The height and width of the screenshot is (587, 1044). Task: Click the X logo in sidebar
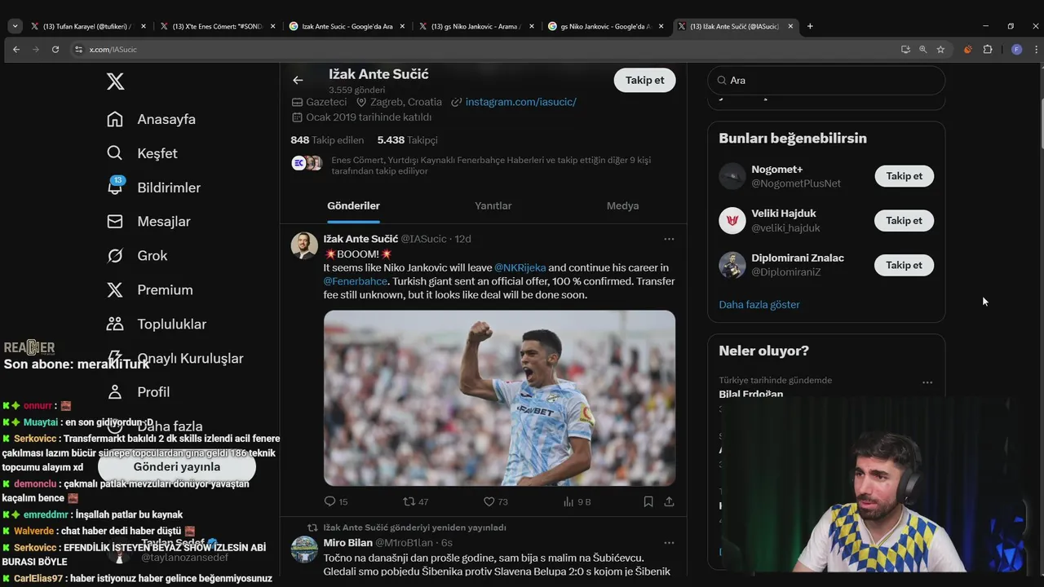click(x=115, y=82)
